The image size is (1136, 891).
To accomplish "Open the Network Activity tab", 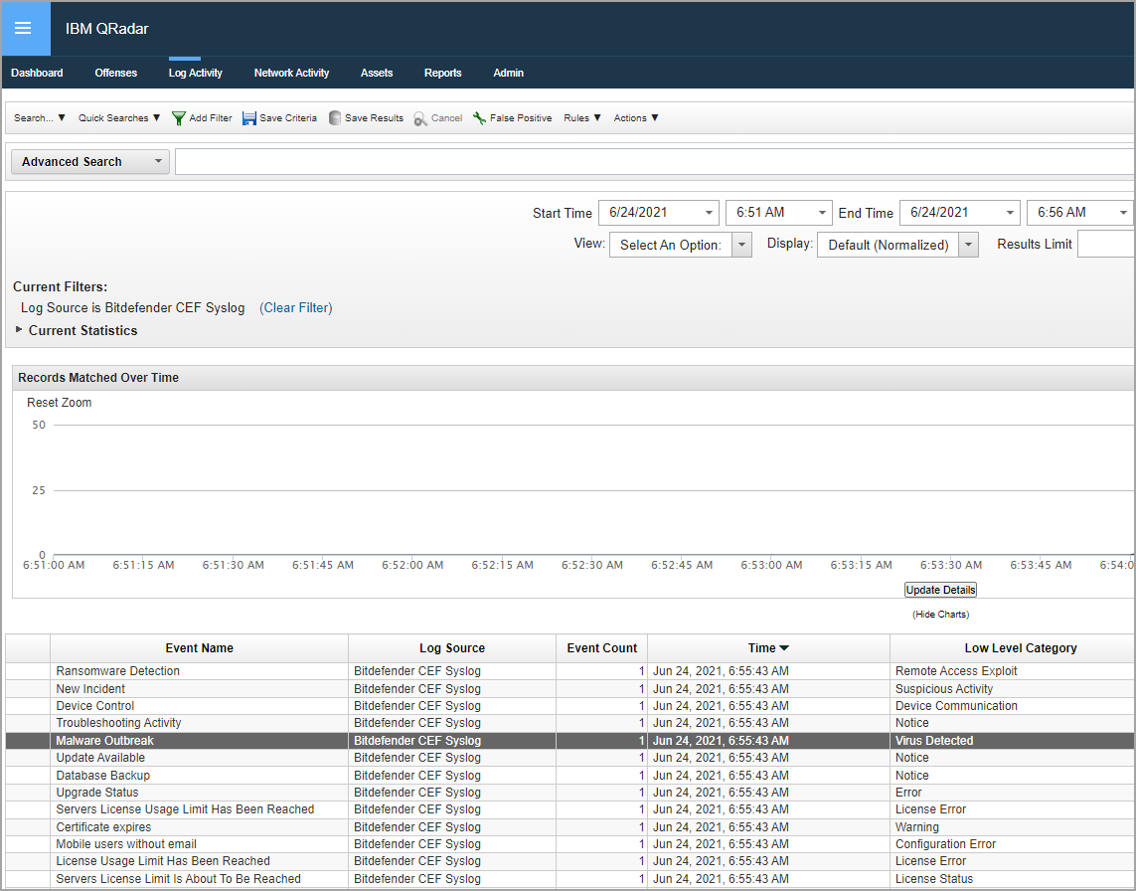I will [291, 73].
